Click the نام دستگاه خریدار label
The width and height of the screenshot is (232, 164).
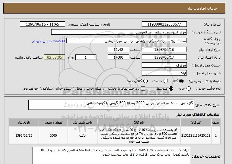point(206,32)
